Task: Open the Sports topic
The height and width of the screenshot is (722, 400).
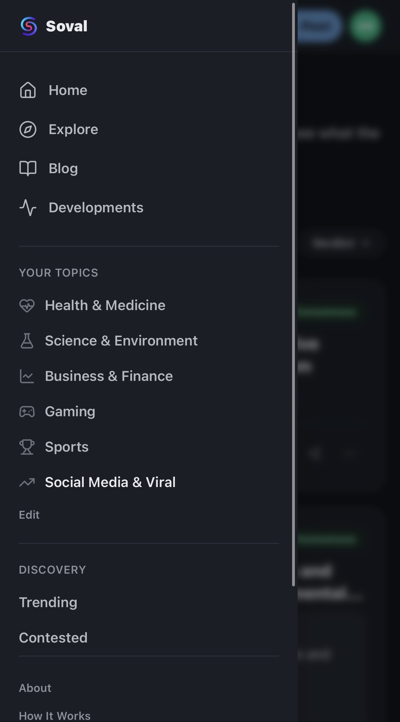Action: [67, 447]
